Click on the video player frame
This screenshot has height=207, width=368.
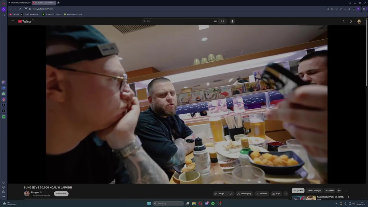(x=186, y=104)
